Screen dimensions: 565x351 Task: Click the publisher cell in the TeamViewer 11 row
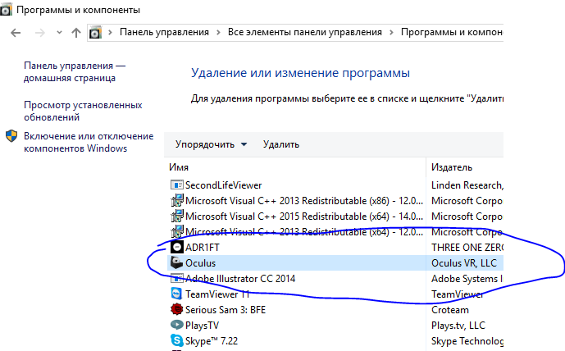pyautogui.click(x=458, y=294)
